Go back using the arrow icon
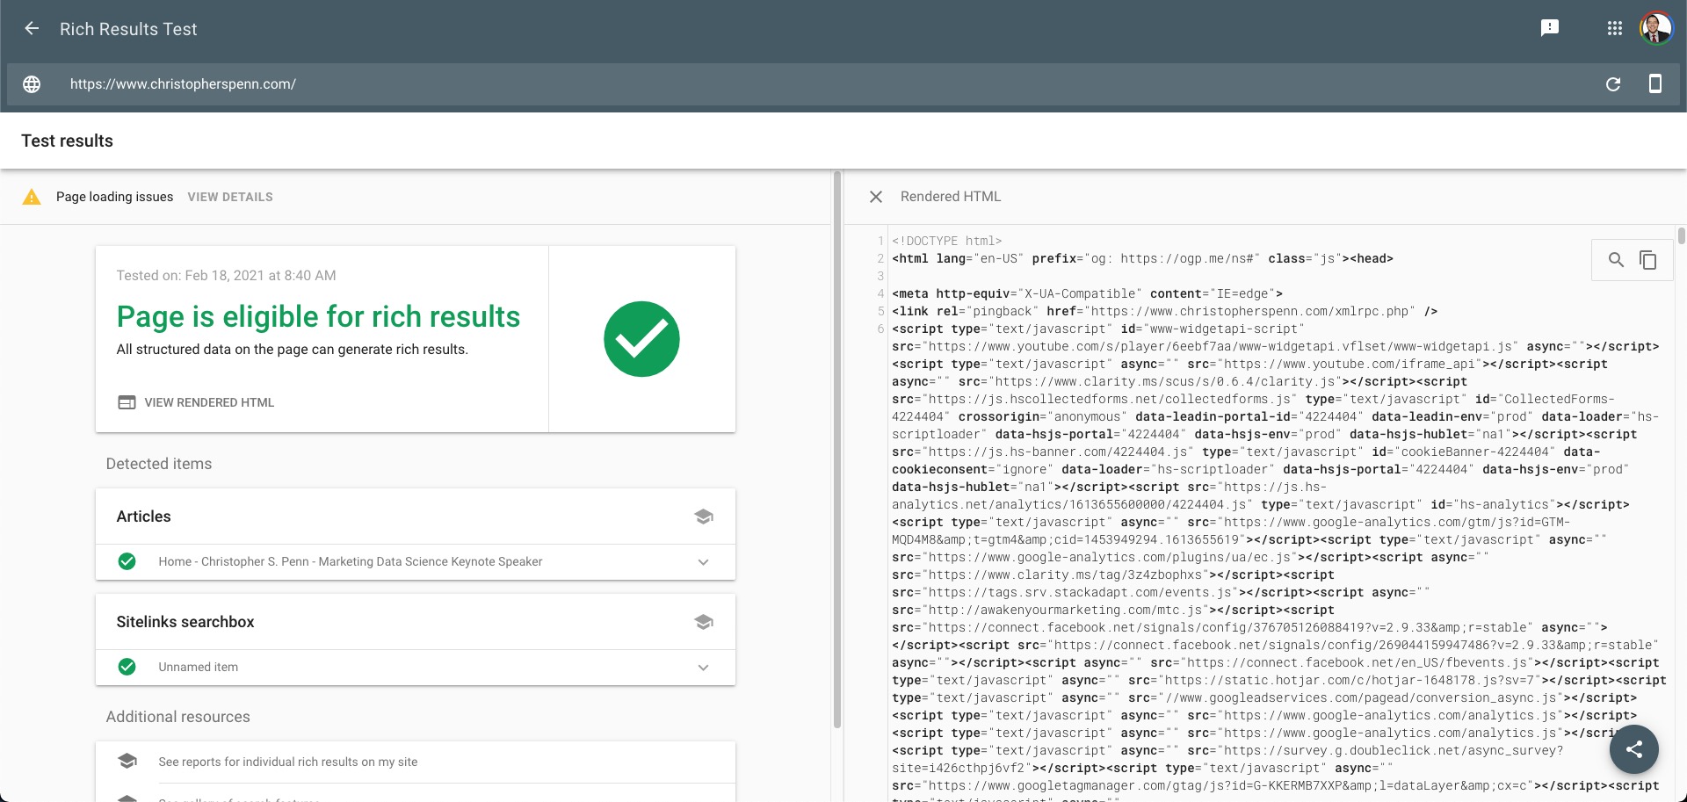This screenshot has height=802, width=1687. 32,28
